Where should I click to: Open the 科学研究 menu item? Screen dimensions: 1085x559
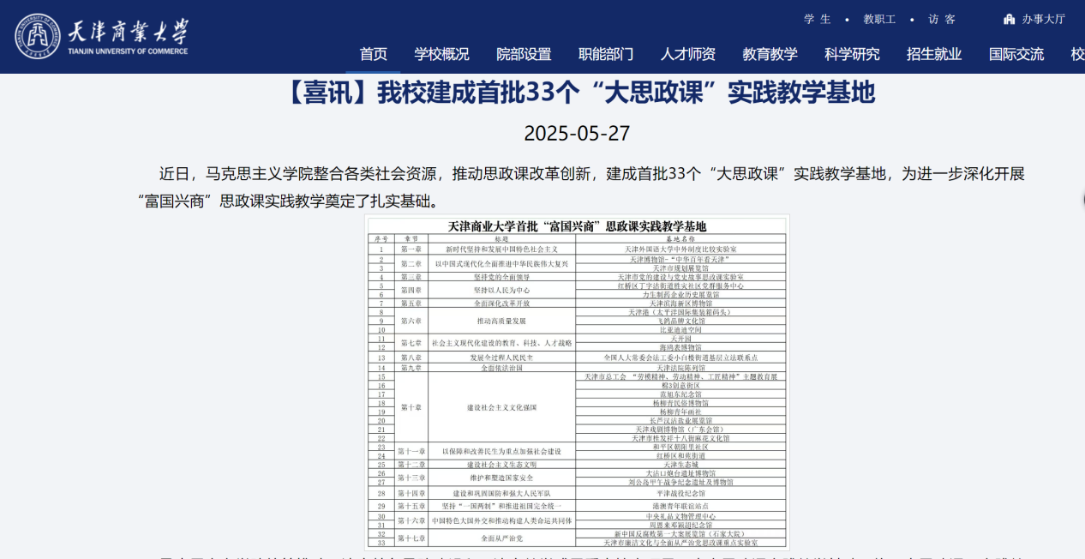pos(852,54)
